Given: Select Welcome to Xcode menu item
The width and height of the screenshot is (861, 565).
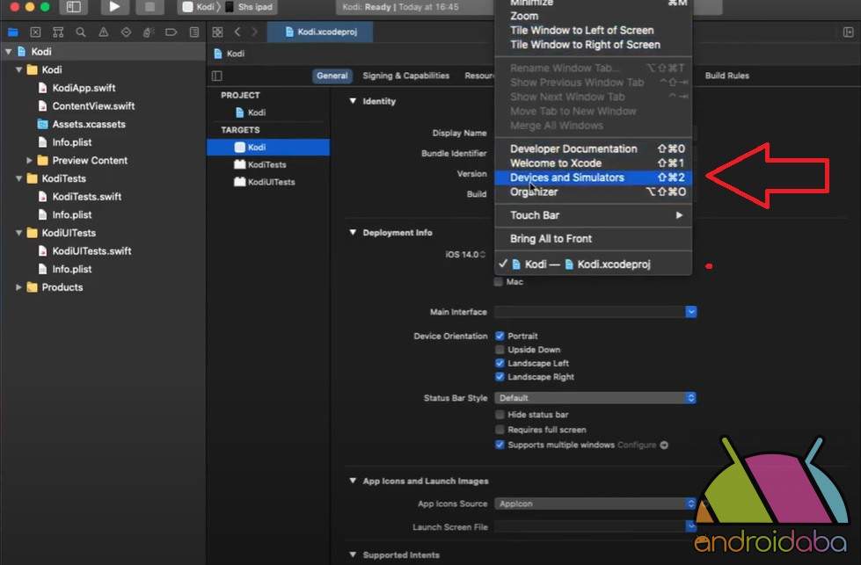Looking at the screenshot, I should (x=593, y=163).
